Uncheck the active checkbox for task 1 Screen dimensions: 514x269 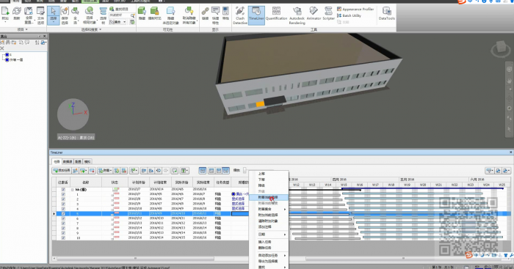click(x=63, y=194)
